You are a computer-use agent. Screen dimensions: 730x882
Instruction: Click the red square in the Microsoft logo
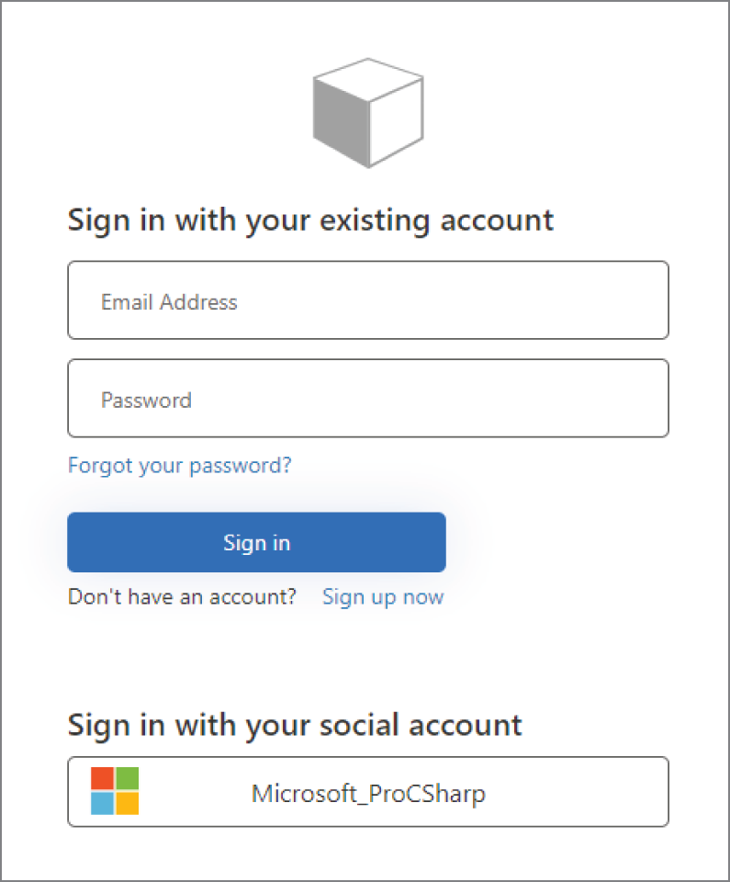point(101,778)
